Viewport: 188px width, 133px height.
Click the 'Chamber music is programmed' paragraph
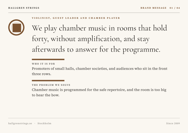tap(99, 92)
